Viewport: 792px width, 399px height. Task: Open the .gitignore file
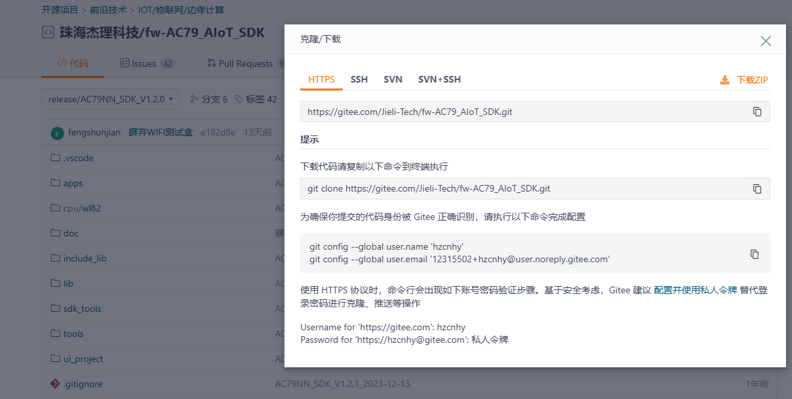click(82, 384)
